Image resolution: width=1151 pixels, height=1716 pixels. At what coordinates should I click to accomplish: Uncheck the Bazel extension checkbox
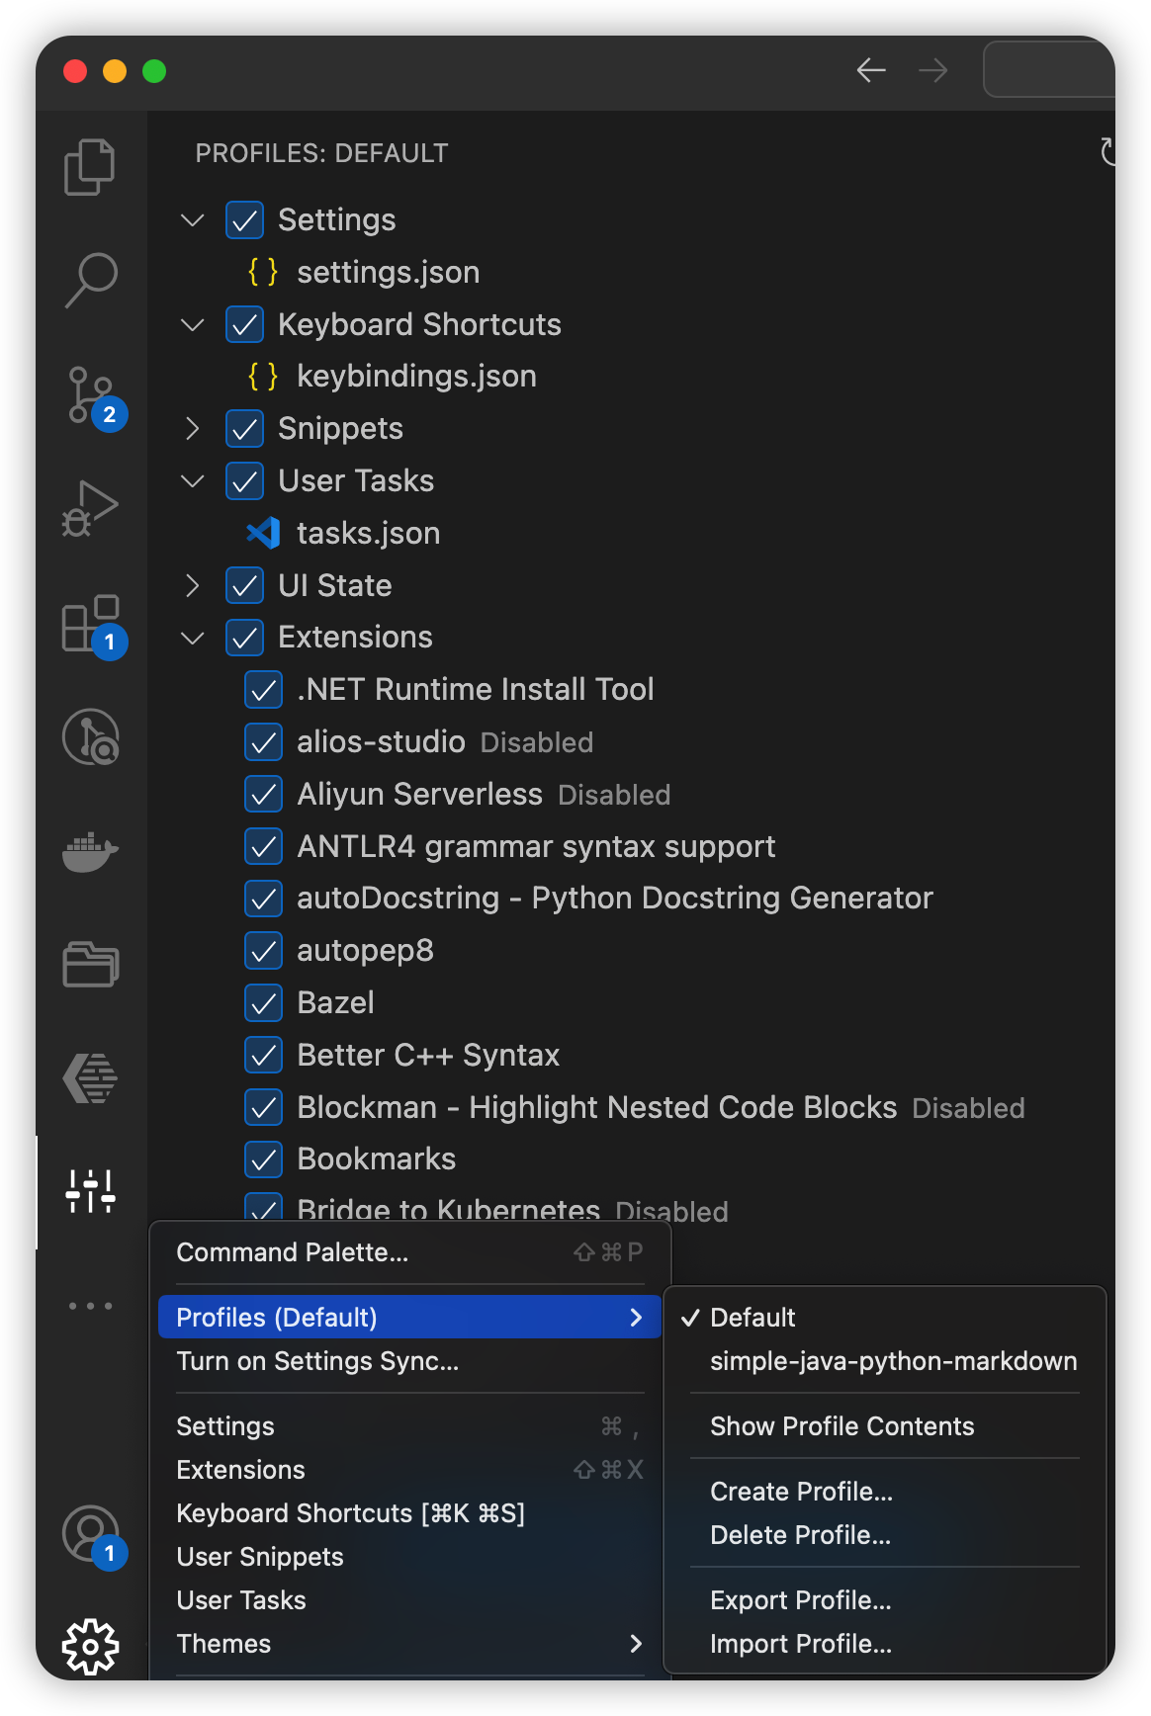(263, 1003)
